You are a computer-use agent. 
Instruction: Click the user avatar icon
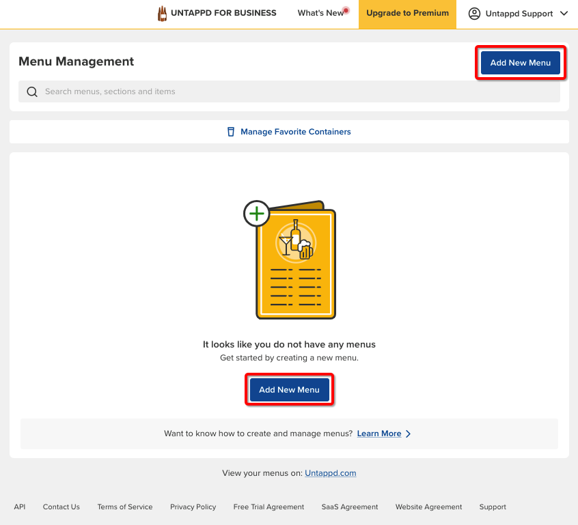coord(474,14)
